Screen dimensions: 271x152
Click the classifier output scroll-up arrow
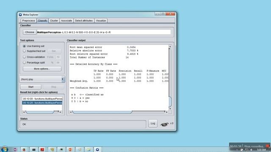coord(170,47)
